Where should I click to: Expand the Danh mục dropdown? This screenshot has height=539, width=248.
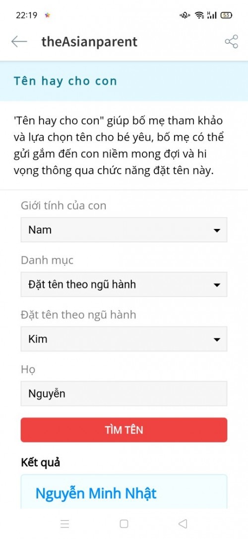tap(124, 284)
